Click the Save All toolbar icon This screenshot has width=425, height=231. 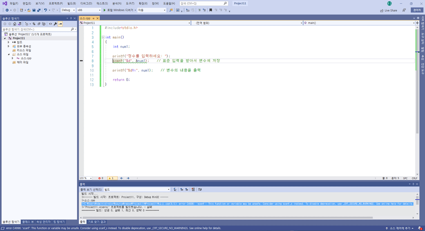39,10
